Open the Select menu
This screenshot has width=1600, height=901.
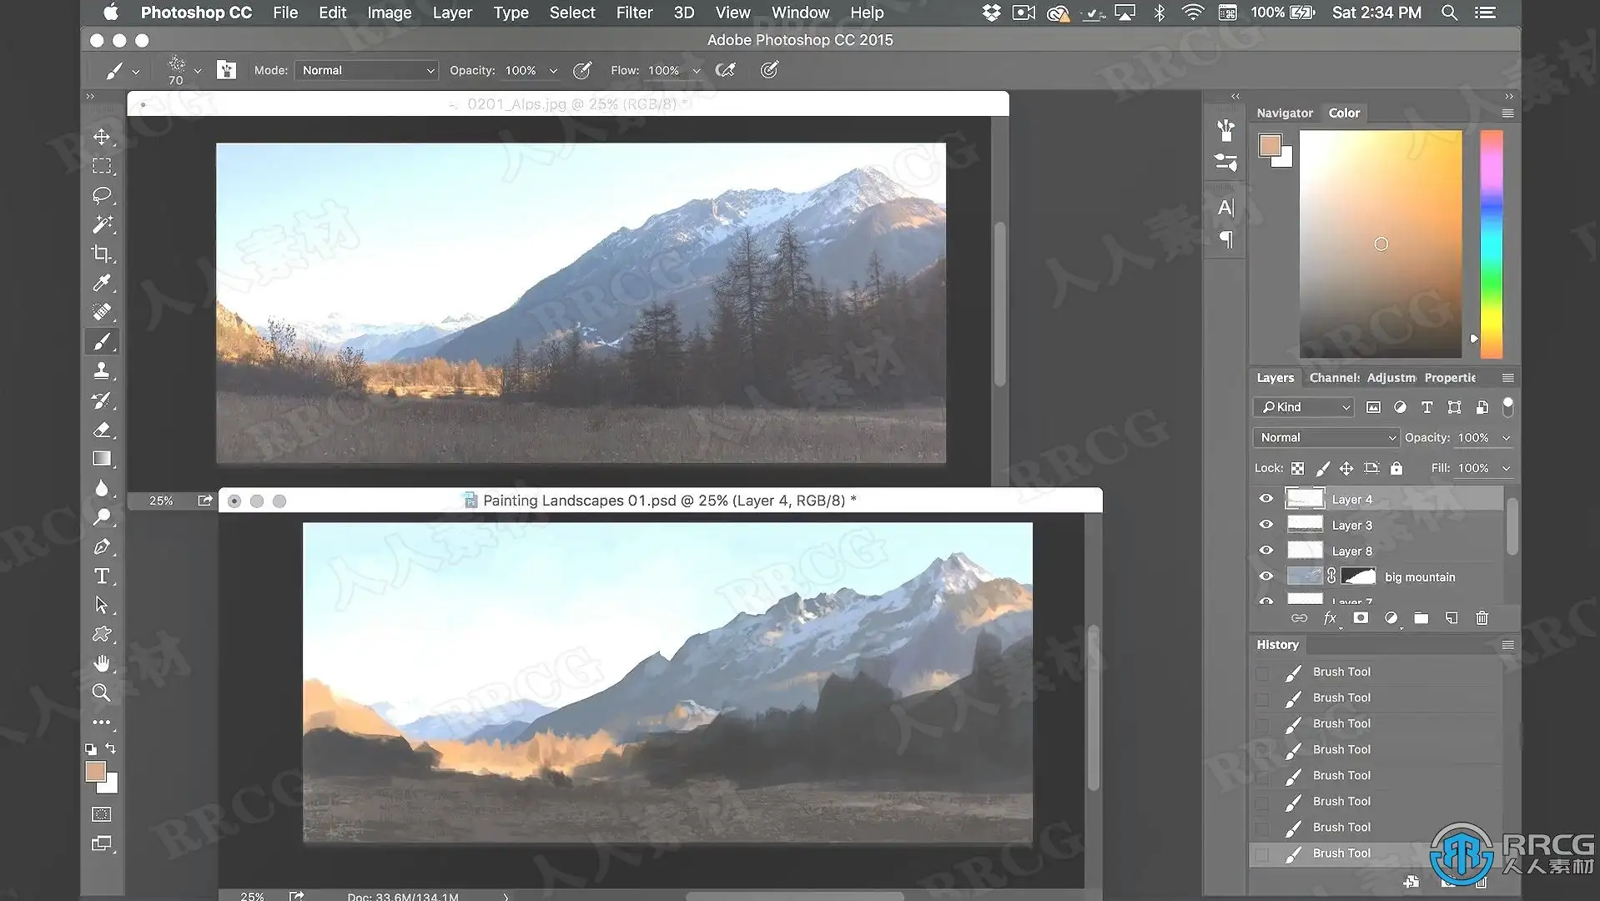(x=572, y=13)
